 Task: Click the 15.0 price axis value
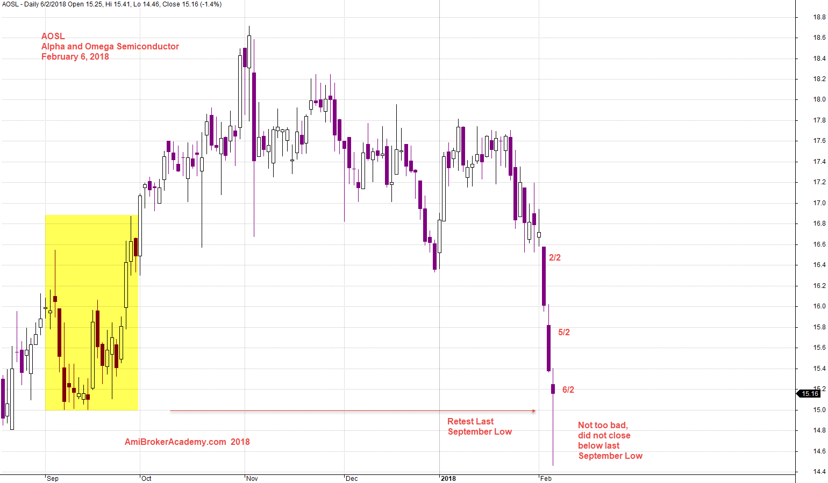(x=819, y=410)
